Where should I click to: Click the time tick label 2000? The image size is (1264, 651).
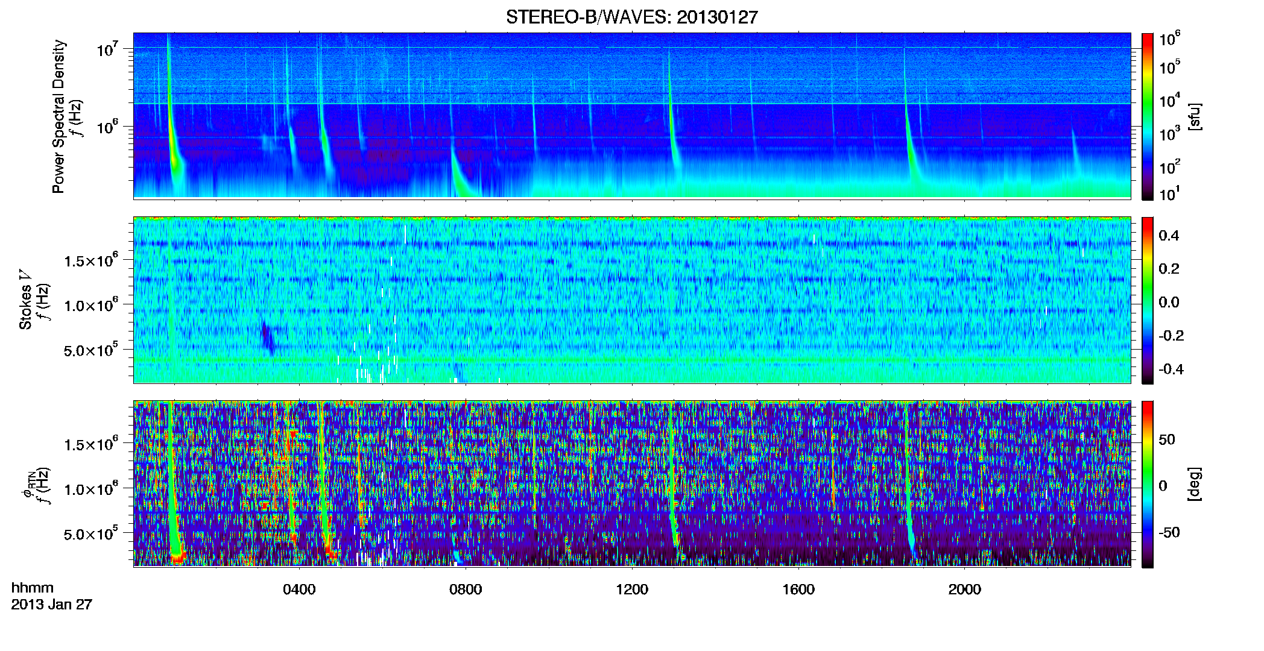pos(965,590)
